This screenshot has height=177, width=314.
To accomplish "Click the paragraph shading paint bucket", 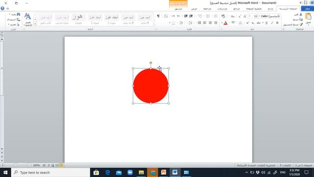I will [181, 23].
